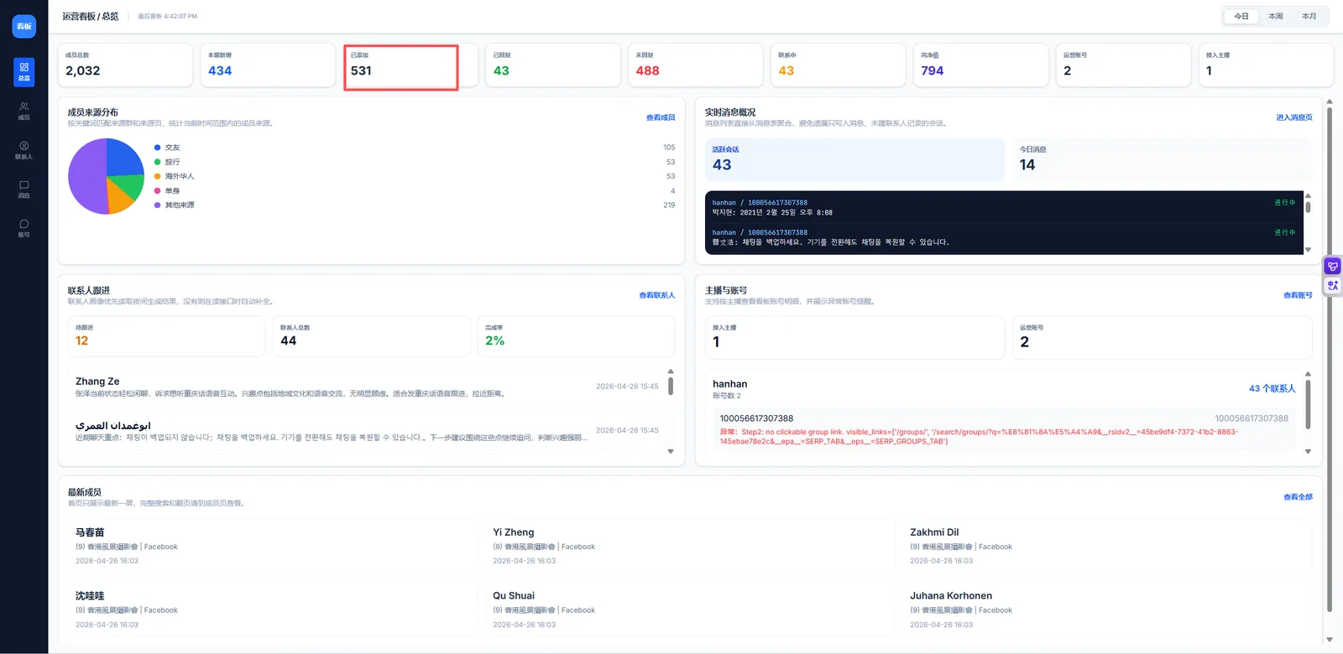Click the contact follow-up scroll-down arrow
Viewport: 1343px width, 654px height.
tap(671, 451)
